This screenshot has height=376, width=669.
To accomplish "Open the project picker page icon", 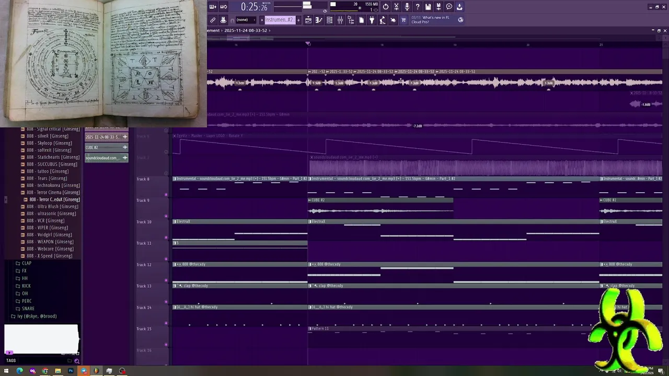I will 361,20.
